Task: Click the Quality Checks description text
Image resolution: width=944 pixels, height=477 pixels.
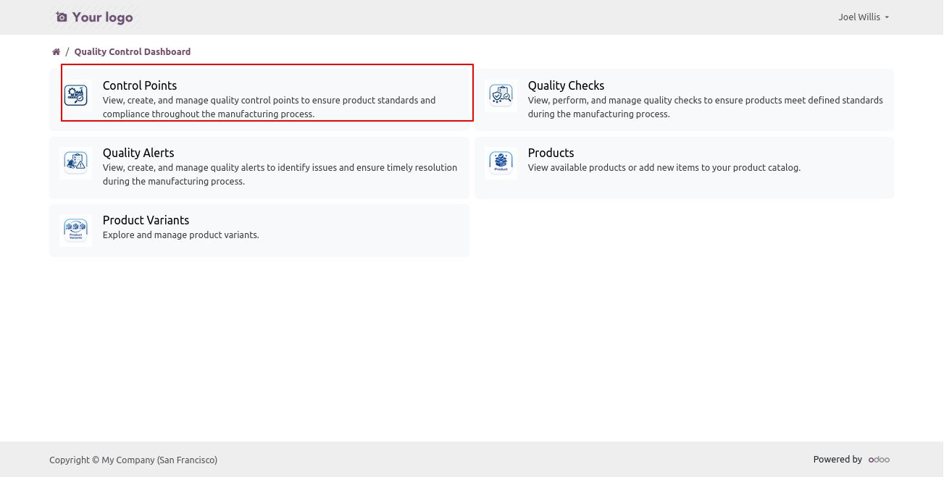Action: coord(704,107)
